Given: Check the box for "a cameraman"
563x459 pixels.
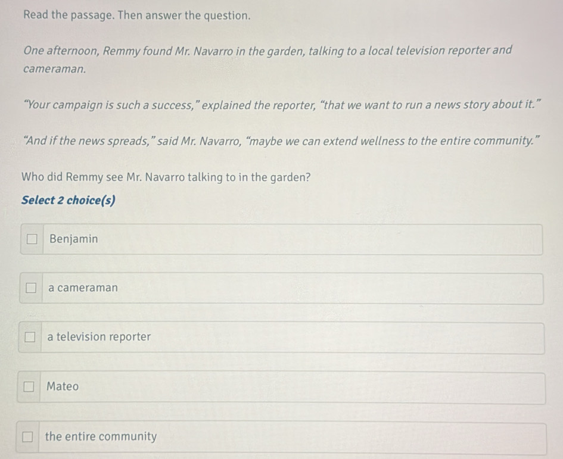Looking at the screenshot, I should (31, 288).
